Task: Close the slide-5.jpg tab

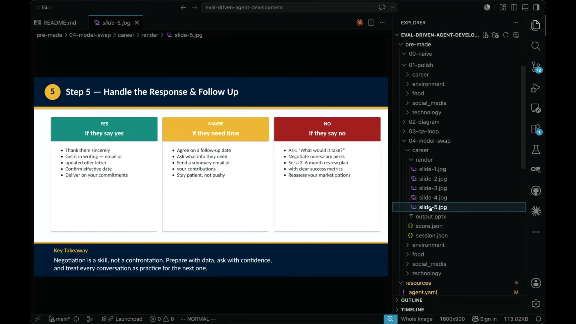Action: coord(137,23)
